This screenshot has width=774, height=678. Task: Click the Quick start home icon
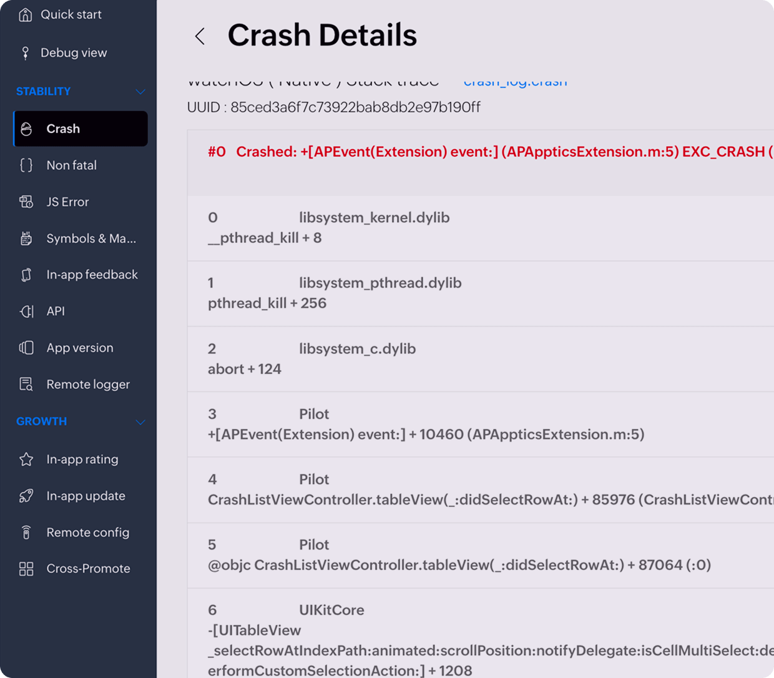(25, 14)
